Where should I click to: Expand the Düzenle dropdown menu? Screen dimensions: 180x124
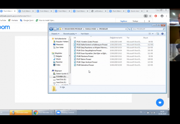click(55, 34)
